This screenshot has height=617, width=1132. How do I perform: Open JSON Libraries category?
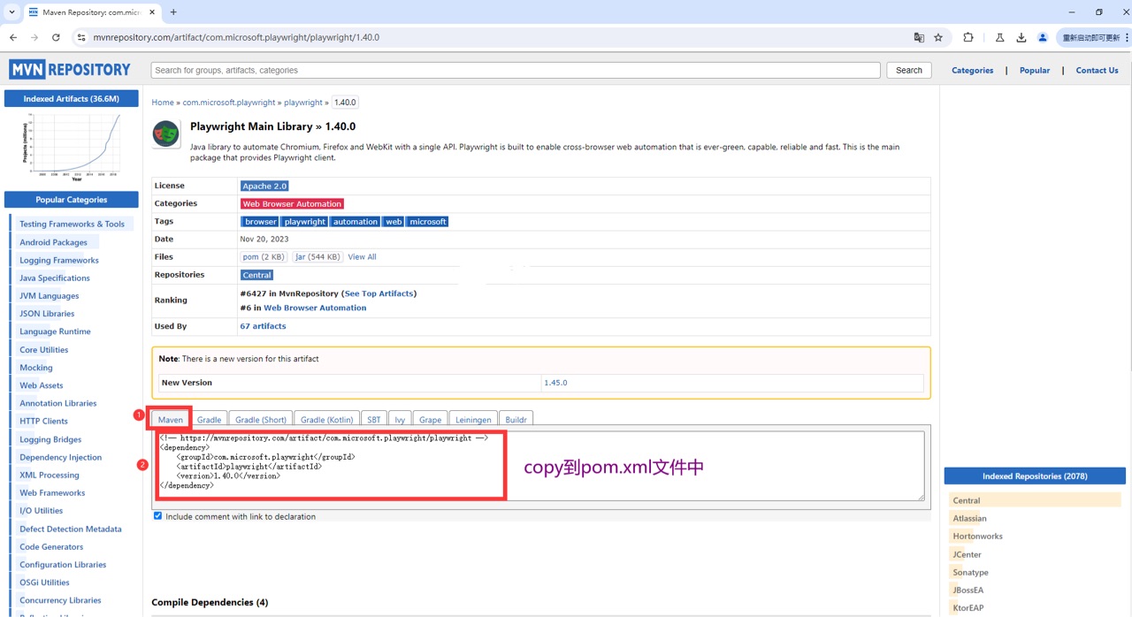(x=47, y=314)
